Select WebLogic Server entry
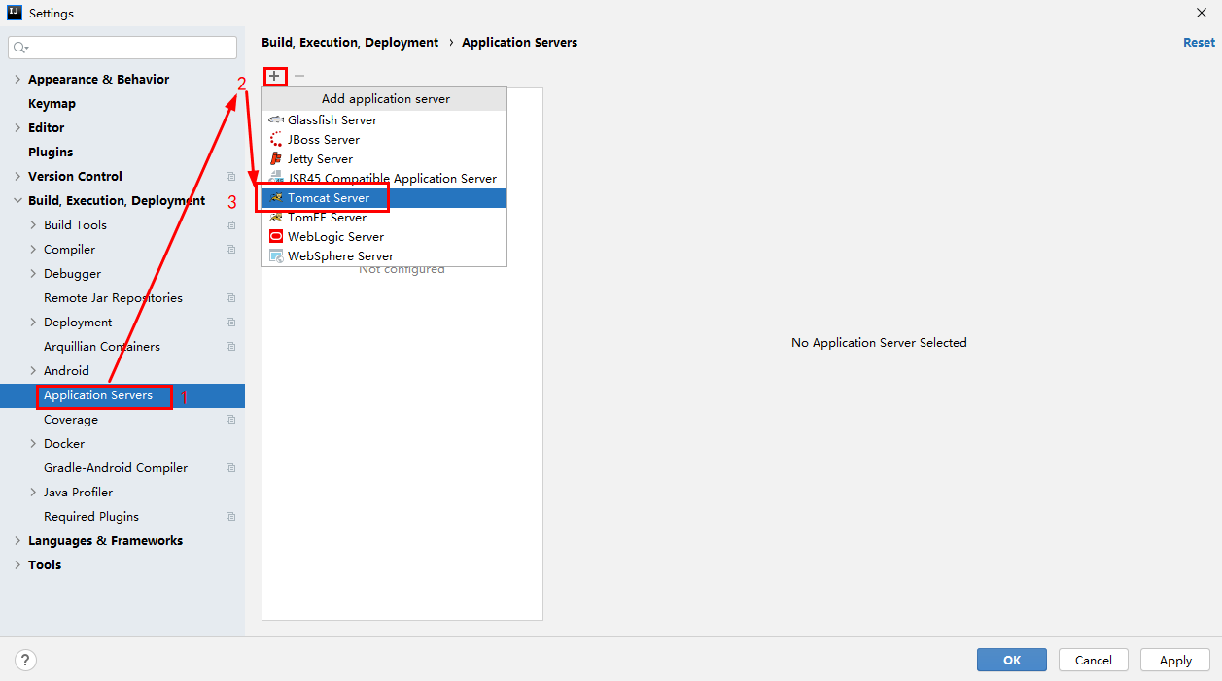The width and height of the screenshot is (1222, 681). tap(384, 237)
